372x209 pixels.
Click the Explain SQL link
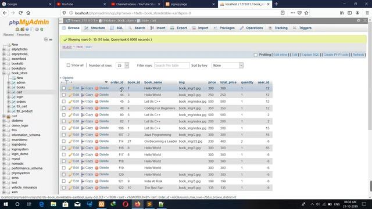click(x=310, y=55)
